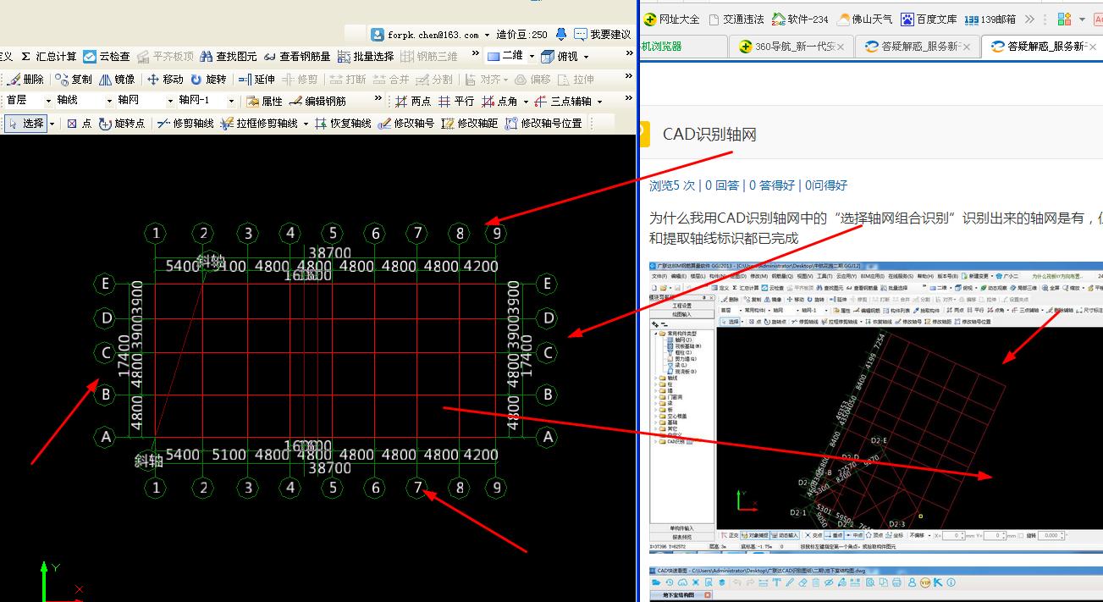Click top axis bubble numbered 9
This screenshot has height=602, width=1103.
point(498,233)
